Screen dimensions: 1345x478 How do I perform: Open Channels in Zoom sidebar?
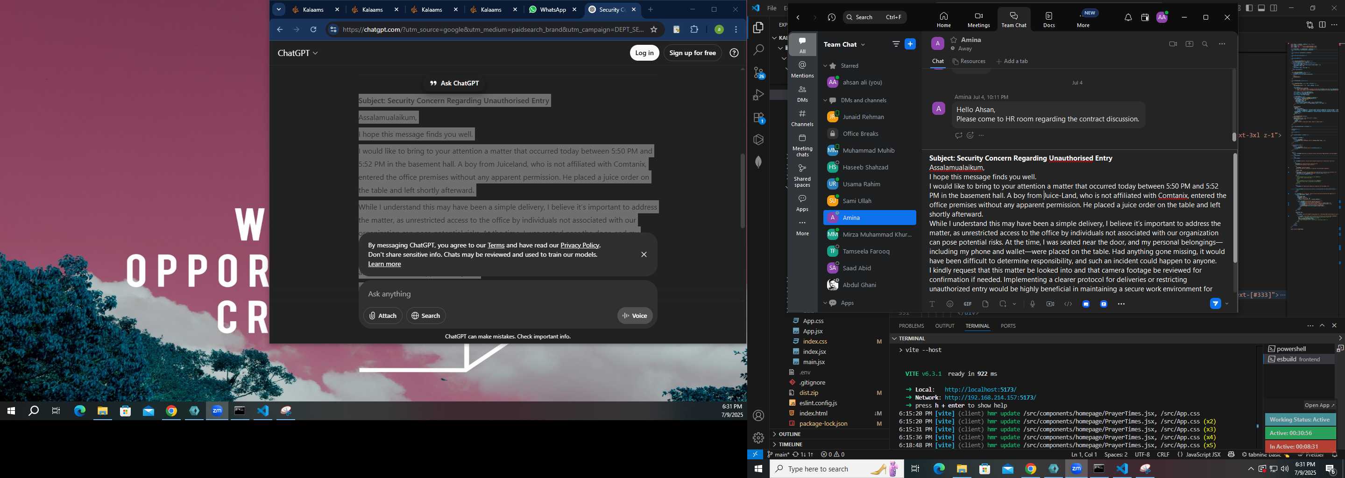click(x=802, y=118)
